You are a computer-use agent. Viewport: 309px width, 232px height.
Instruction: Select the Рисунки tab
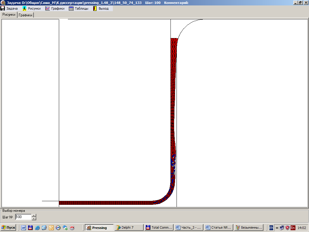(9, 15)
